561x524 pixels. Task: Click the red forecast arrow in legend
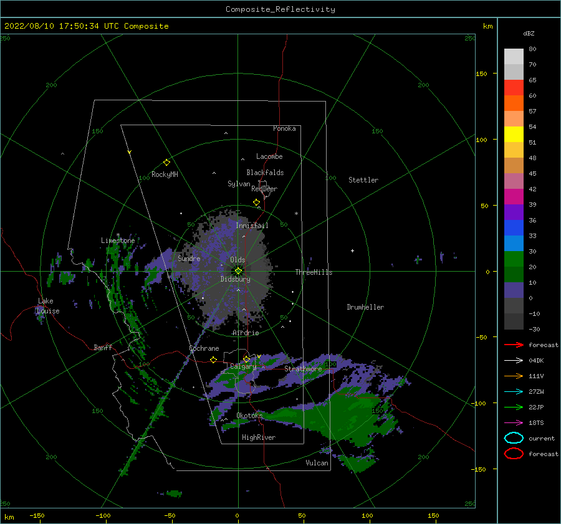pyautogui.click(x=514, y=345)
